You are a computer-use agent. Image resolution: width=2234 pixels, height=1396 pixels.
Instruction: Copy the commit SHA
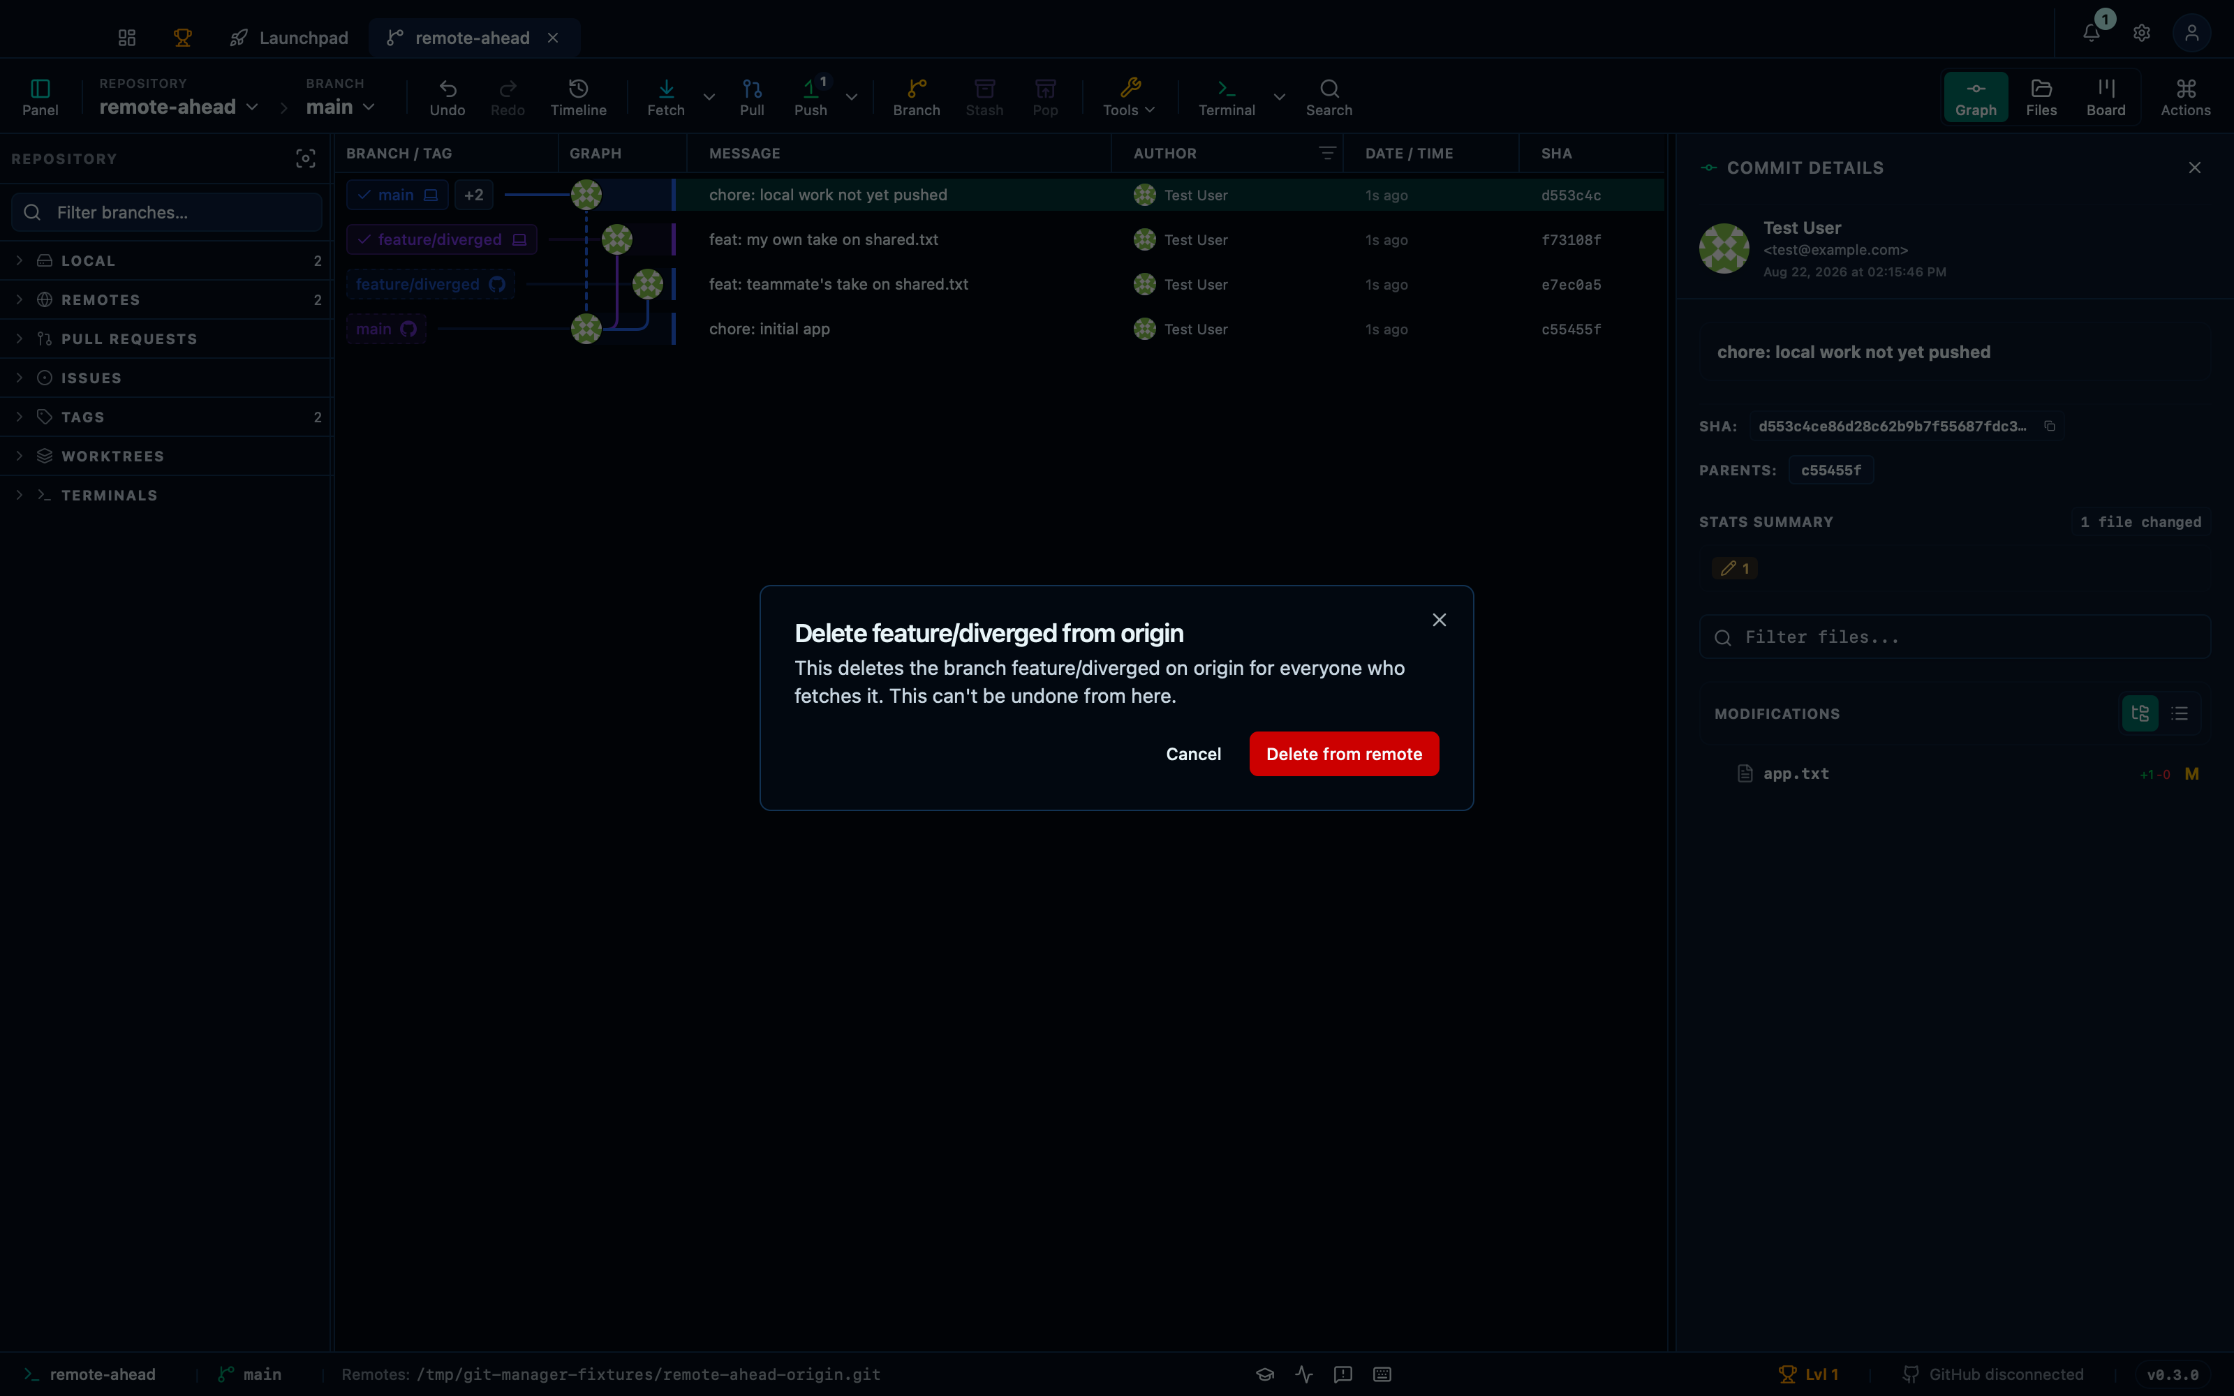(x=2050, y=426)
